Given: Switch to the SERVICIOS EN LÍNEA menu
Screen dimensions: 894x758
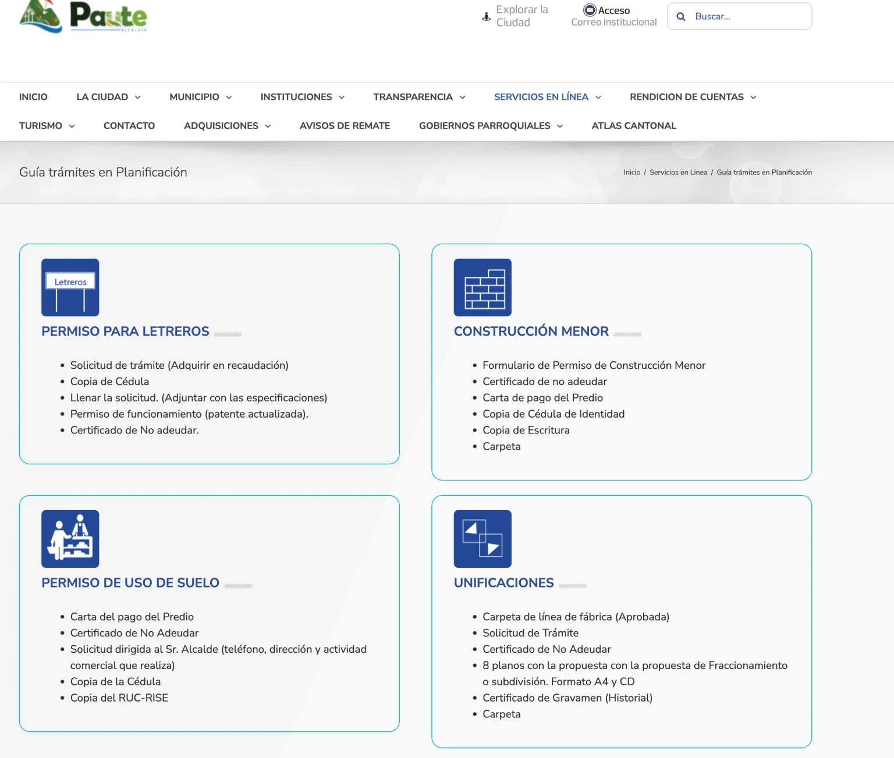Looking at the screenshot, I should pyautogui.click(x=547, y=97).
